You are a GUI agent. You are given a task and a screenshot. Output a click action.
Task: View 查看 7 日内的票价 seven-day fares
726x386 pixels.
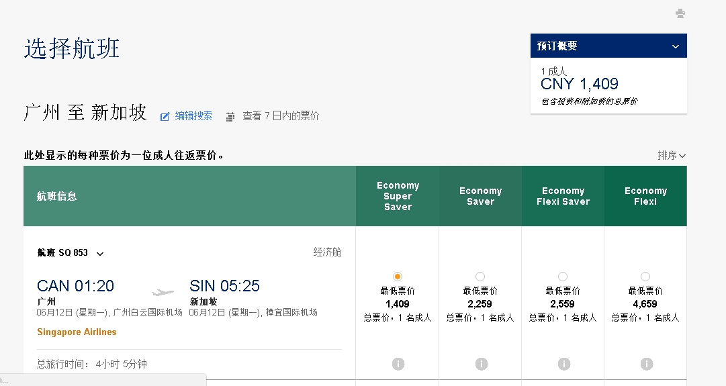pos(281,115)
